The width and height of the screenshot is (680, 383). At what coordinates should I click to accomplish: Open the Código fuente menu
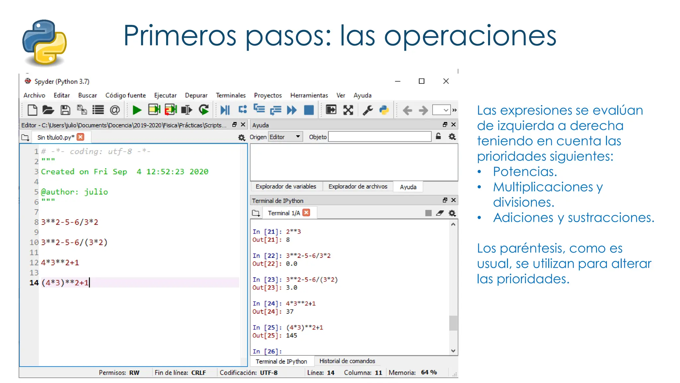pyautogui.click(x=126, y=95)
